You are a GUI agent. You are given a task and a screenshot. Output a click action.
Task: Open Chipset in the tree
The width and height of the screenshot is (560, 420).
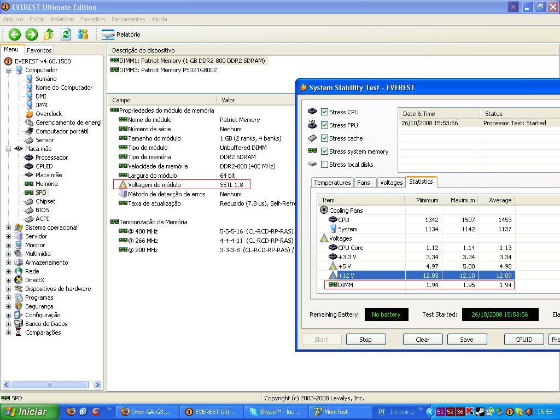(x=45, y=201)
